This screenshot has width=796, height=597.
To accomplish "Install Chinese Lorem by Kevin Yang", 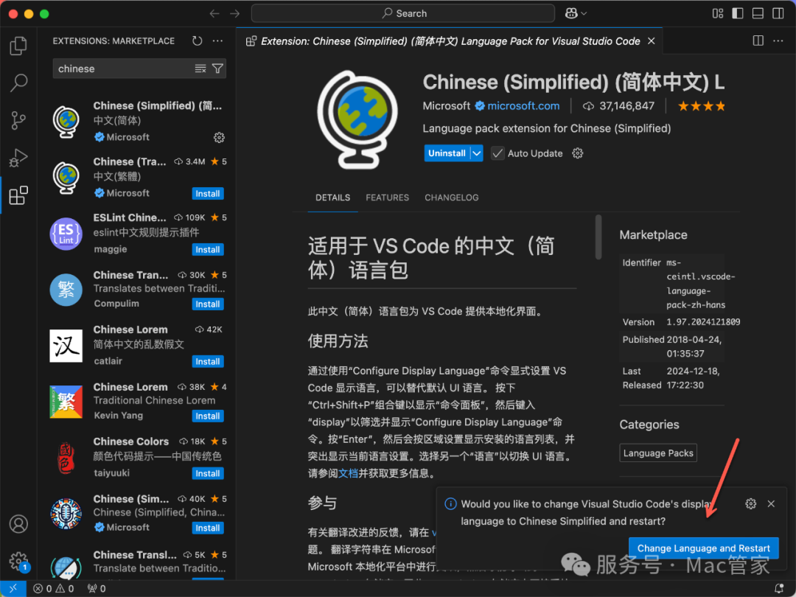I will coord(208,416).
